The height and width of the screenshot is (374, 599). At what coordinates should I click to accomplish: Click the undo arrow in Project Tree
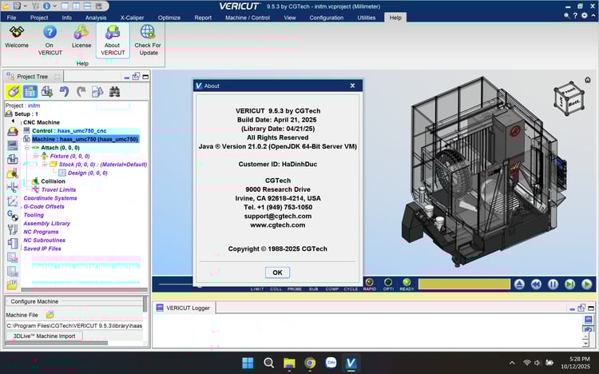(x=64, y=92)
